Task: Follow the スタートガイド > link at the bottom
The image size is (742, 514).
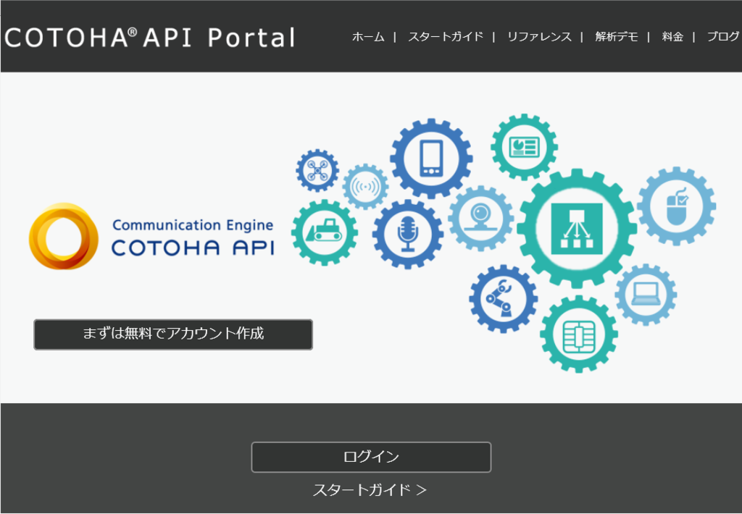Action: click(370, 490)
